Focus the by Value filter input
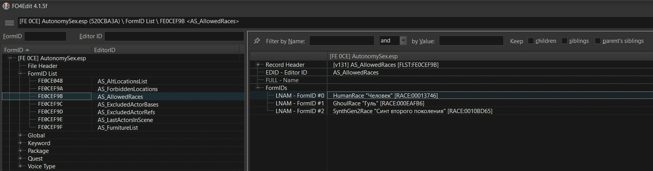 pyautogui.click(x=471, y=41)
